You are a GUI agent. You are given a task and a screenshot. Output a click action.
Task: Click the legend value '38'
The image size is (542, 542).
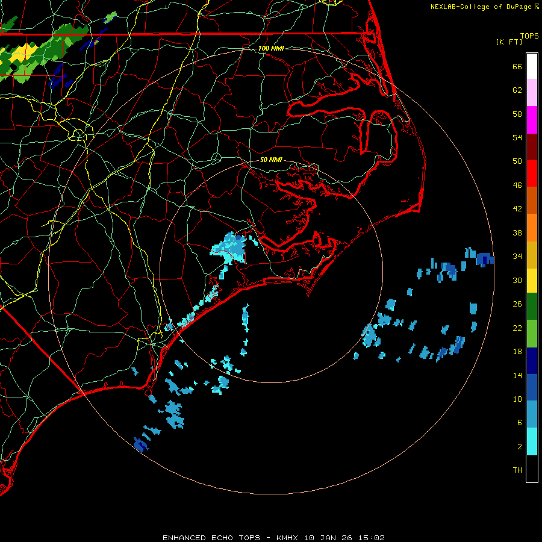(x=517, y=233)
